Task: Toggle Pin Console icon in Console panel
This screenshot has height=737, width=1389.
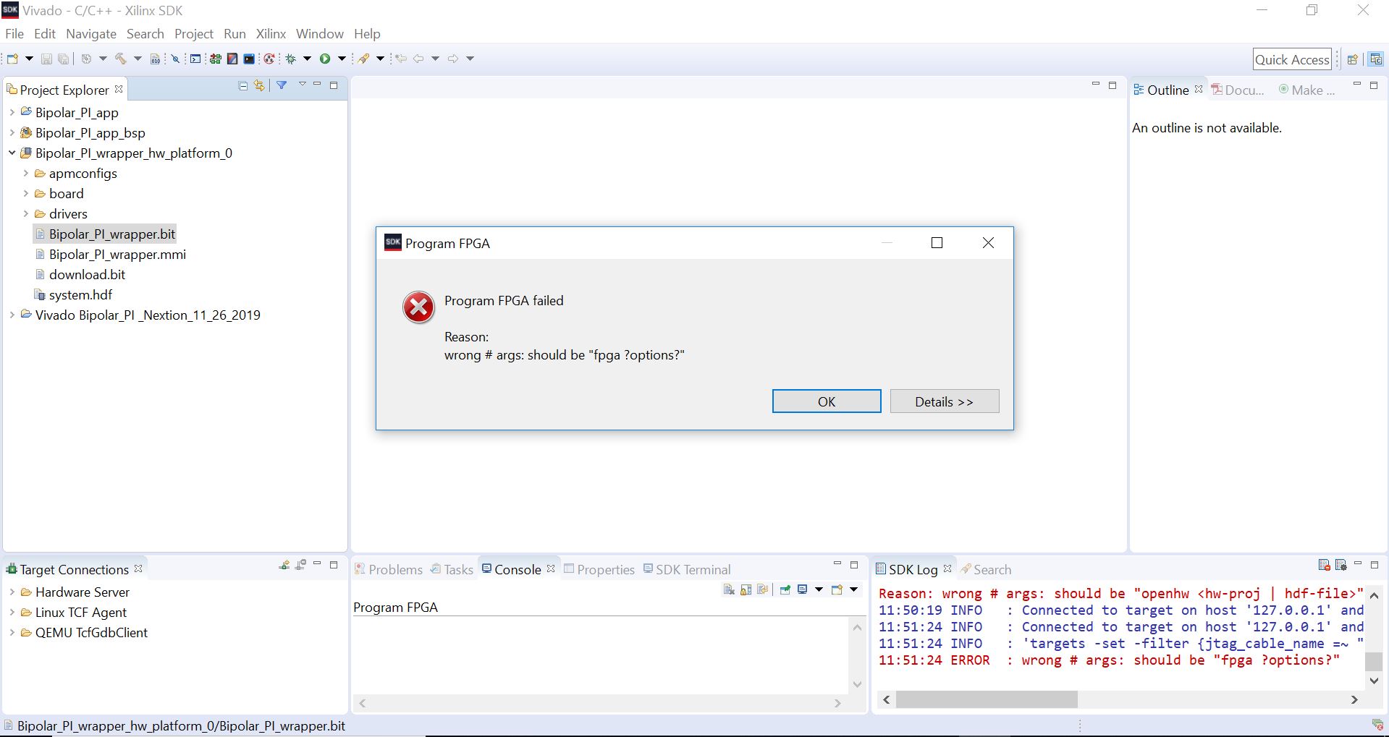Action: (x=785, y=589)
